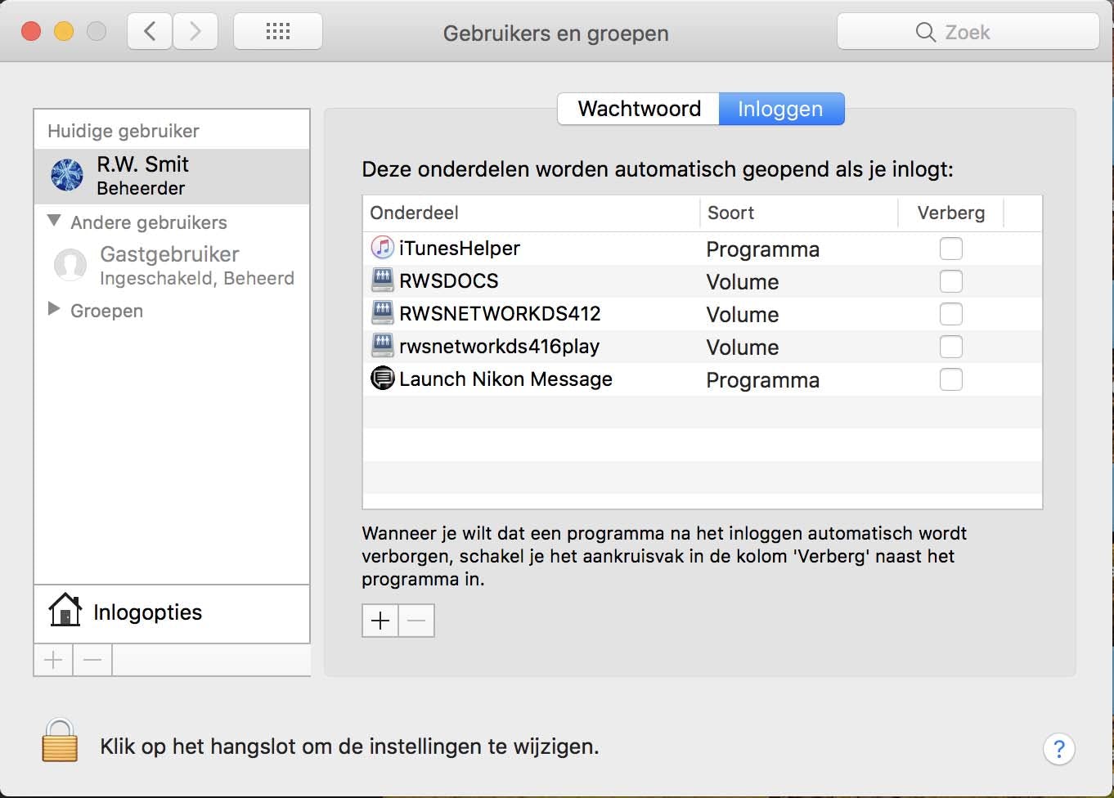
Task: Click the Nikon Message launcher icon
Action: coord(382,378)
